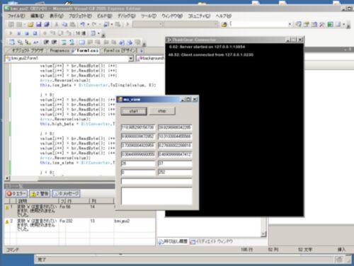Switch to オブジェクト ブラウザ tab
The height and width of the screenshot is (266, 354).
click(x=28, y=50)
